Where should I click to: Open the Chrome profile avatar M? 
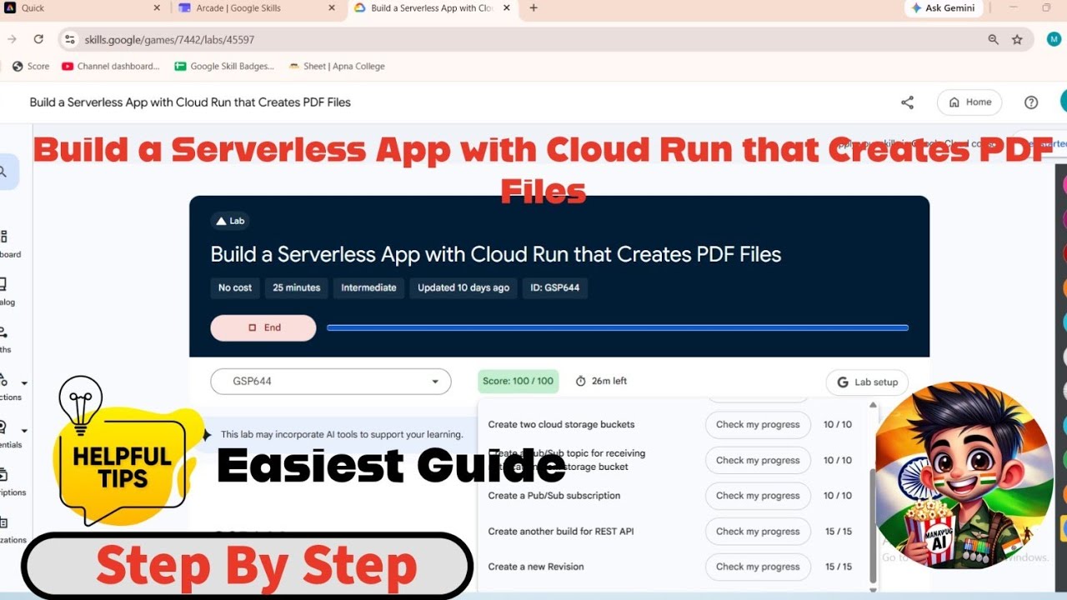point(1054,39)
